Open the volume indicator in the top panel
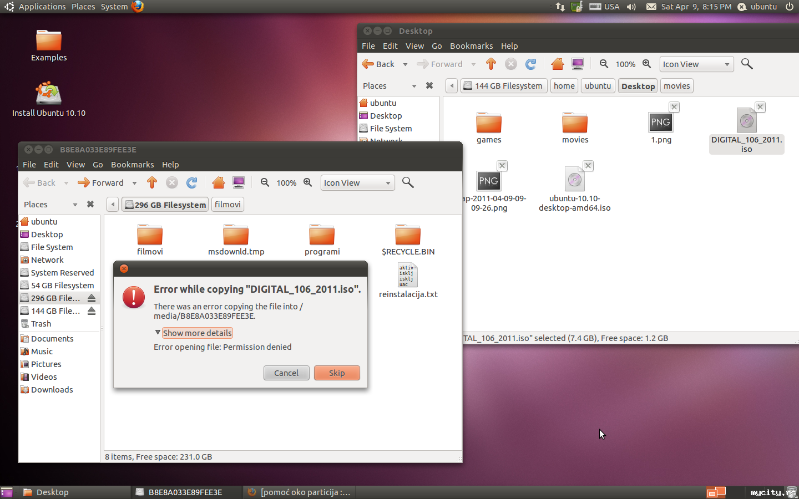The image size is (799, 499). (631, 7)
